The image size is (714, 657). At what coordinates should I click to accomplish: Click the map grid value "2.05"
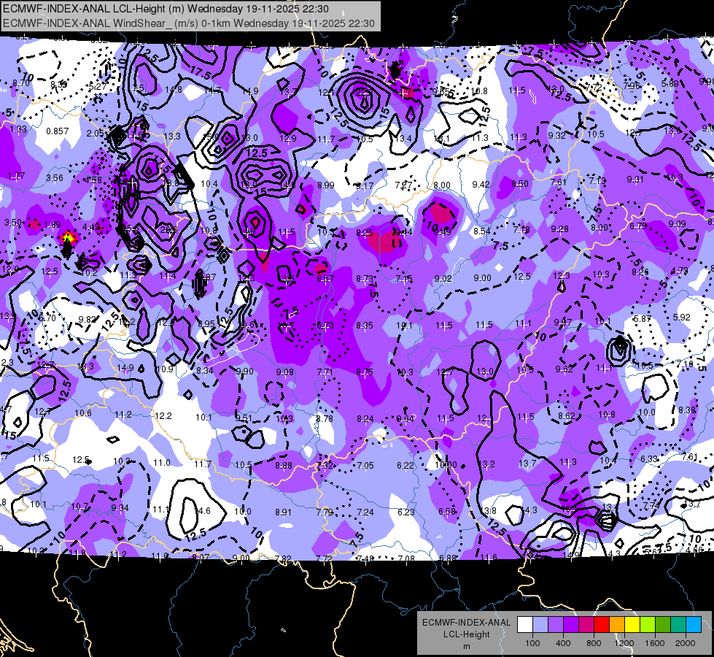point(95,133)
